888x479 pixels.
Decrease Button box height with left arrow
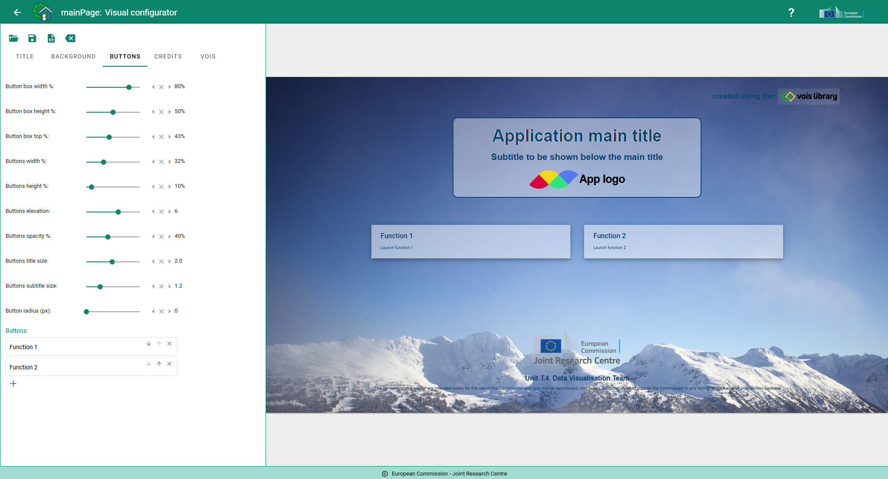[153, 112]
